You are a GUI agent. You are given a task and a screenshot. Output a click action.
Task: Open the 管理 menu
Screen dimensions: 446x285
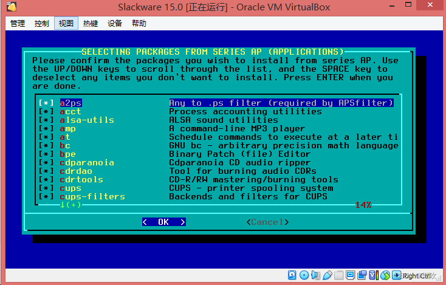coord(18,23)
